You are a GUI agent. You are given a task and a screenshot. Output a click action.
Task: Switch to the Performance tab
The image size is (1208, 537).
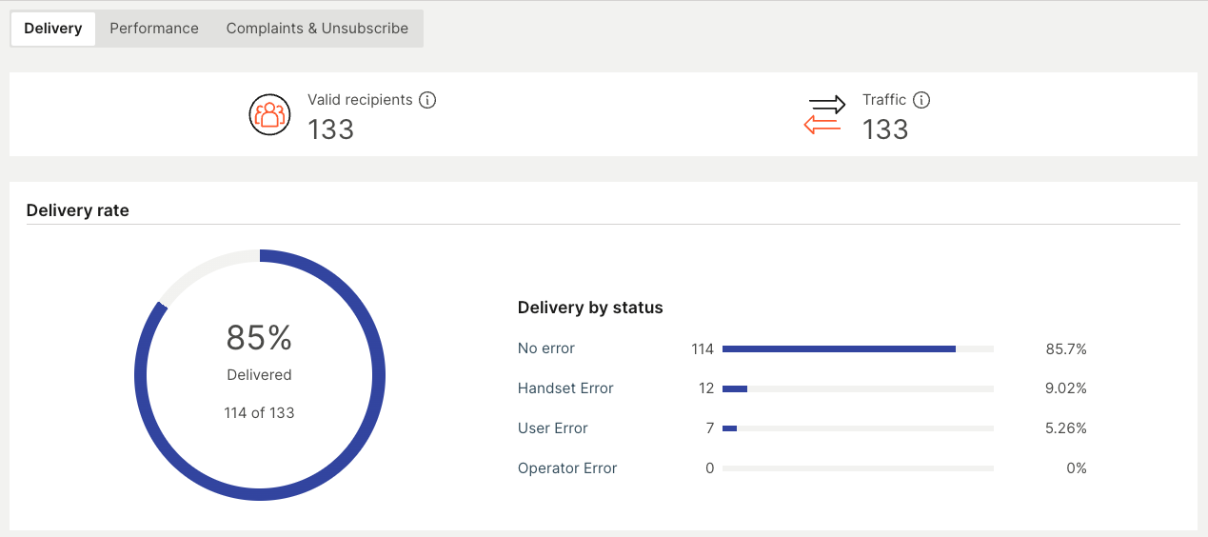[154, 29]
